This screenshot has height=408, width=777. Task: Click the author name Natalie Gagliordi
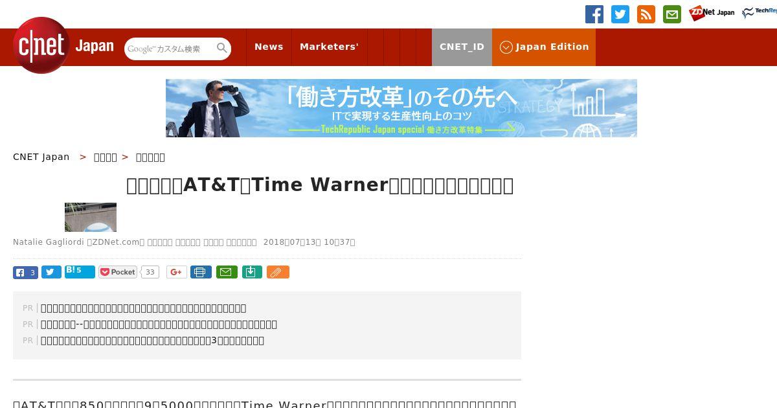click(49, 242)
